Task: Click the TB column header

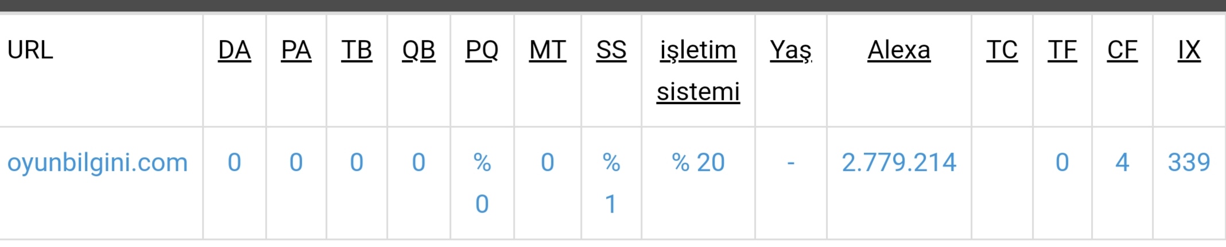Action: [x=356, y=50]
